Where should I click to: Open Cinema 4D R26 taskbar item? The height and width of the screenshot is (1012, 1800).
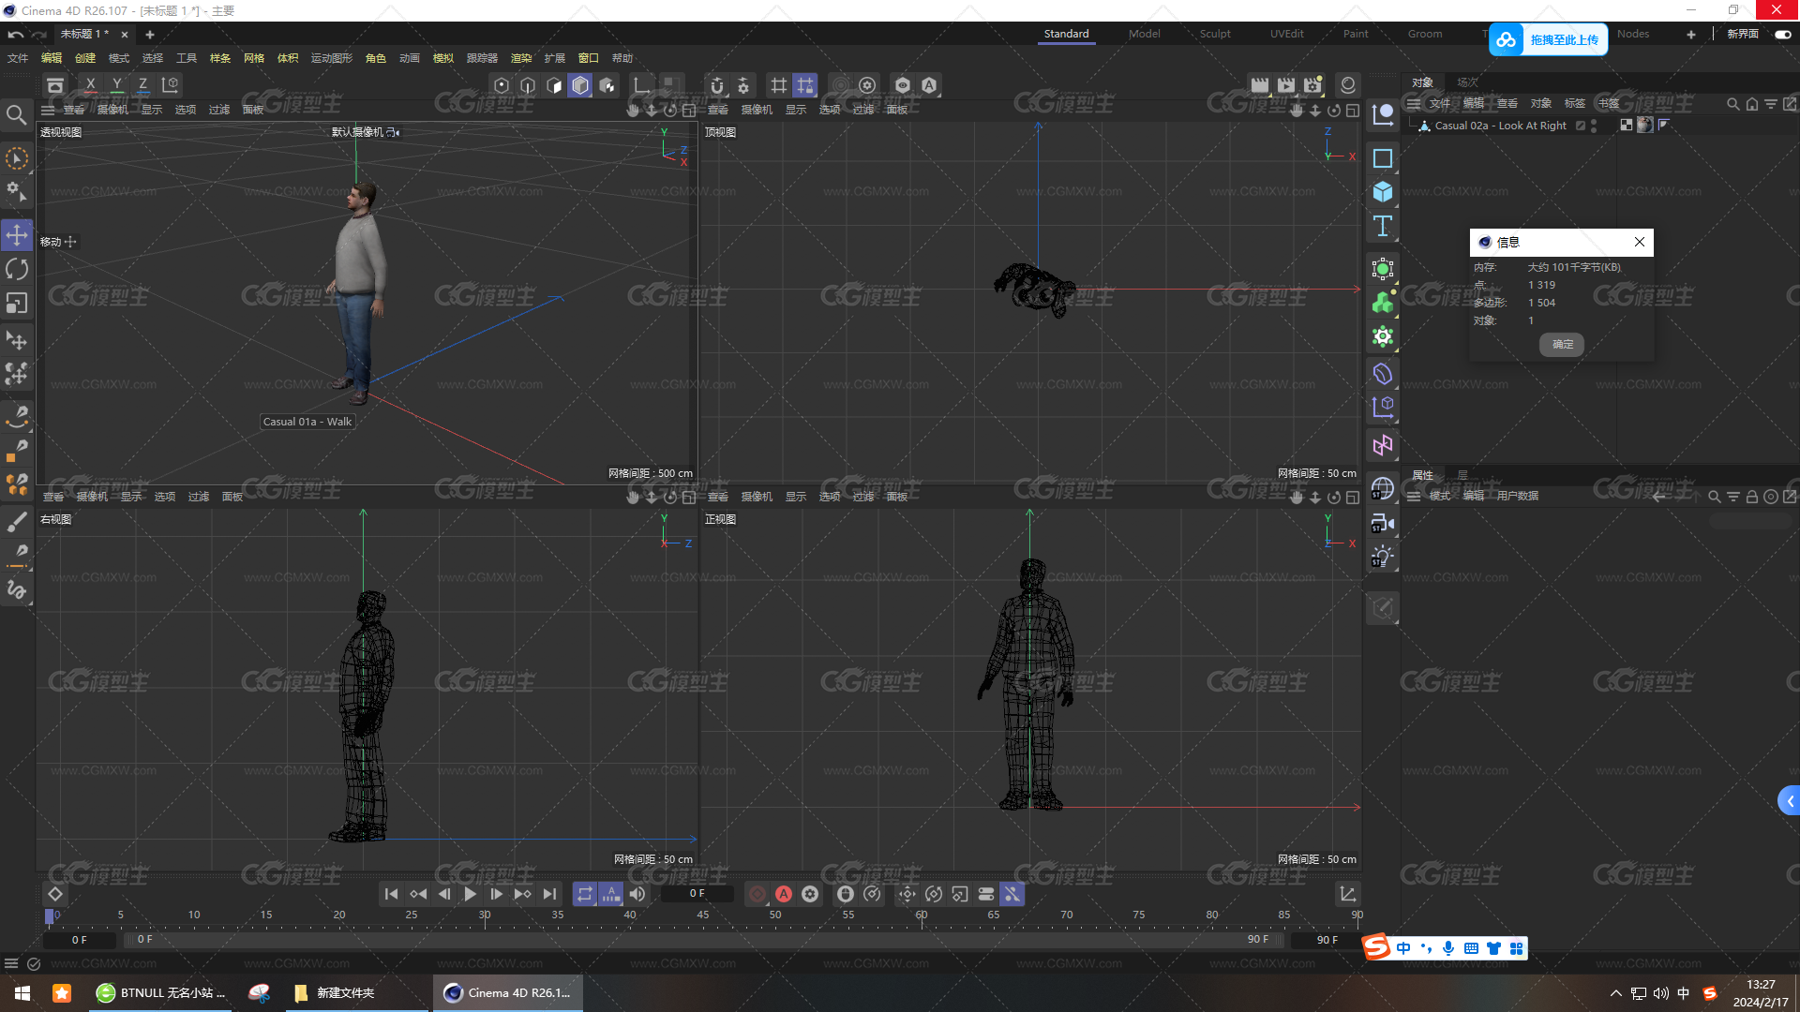(508, 992)
